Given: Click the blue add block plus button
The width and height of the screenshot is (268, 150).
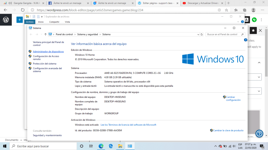Looking at the screenshot, I should [x=19, y=20].
